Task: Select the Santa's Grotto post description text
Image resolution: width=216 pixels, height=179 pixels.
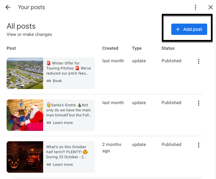Action: tap(69, 110)
